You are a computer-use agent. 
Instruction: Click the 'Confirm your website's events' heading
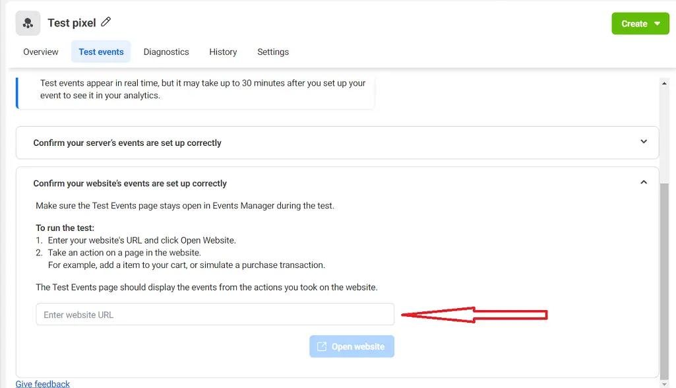(130, 183)
